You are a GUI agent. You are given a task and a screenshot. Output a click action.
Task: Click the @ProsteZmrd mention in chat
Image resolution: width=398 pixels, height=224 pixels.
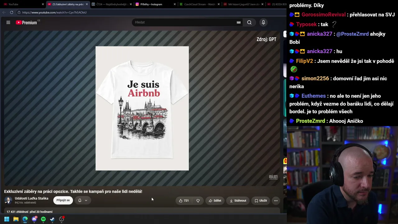pyautogui.click(x=353, y=34)
